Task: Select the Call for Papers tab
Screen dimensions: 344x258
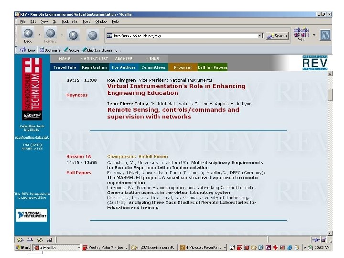Action: 212,67
